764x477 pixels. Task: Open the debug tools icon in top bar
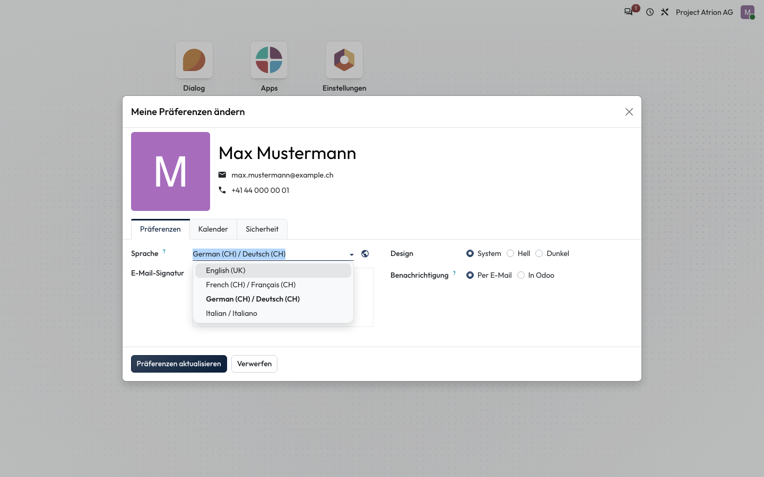click(x=665, y=12)
